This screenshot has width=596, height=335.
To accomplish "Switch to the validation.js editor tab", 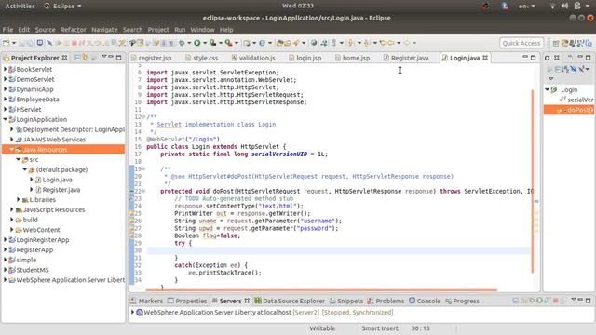I will click(253, 58).
